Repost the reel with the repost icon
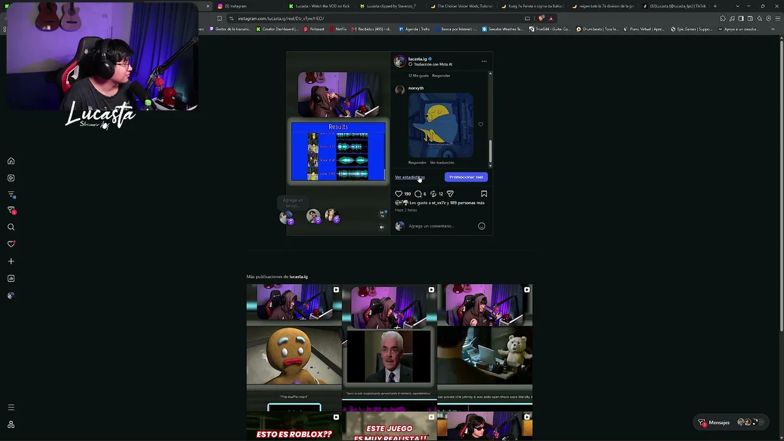Image resolution: width=784 pixels, height=441 pixels. pyautogui.click(x=433, y=194)
